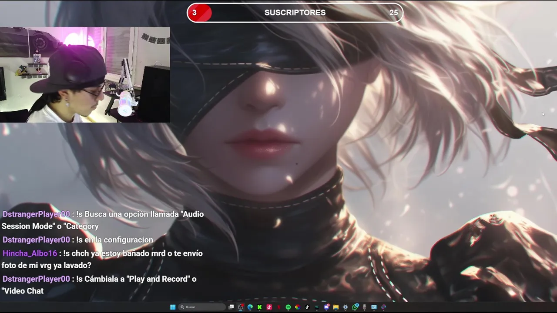The height and width of the screenshot is (313, 557).
Task: Switch to OBS Studio in the taskbar
Action: (x=241, y=307)
